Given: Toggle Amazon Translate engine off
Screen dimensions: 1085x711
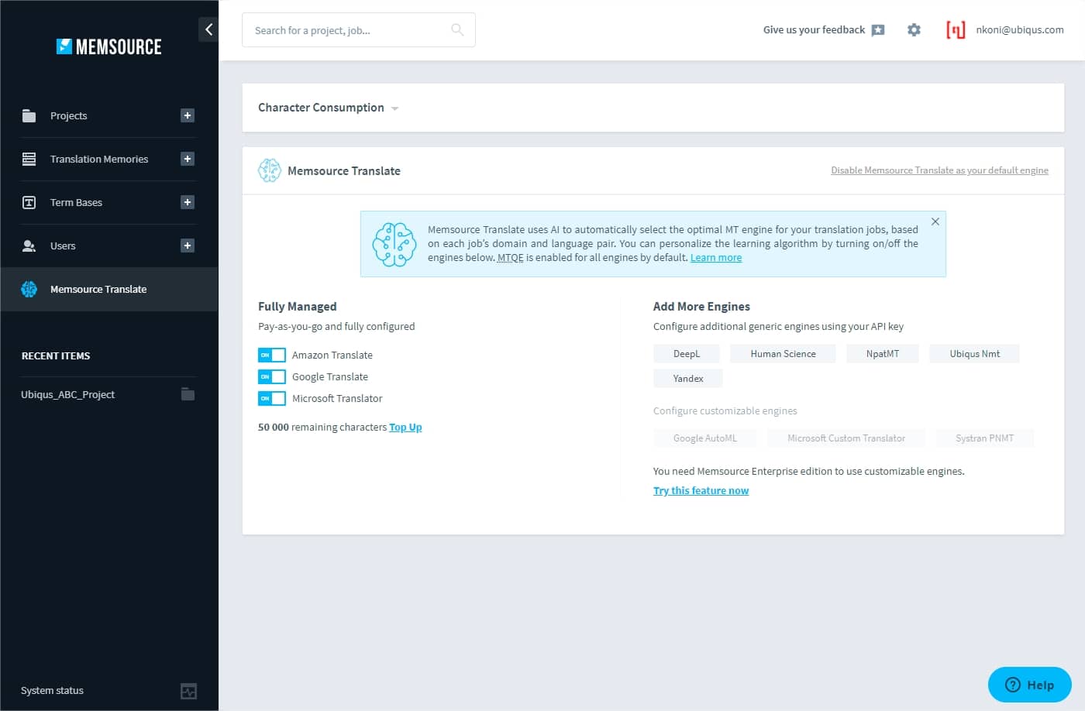Looking at the screenshot, I should 272,355.
